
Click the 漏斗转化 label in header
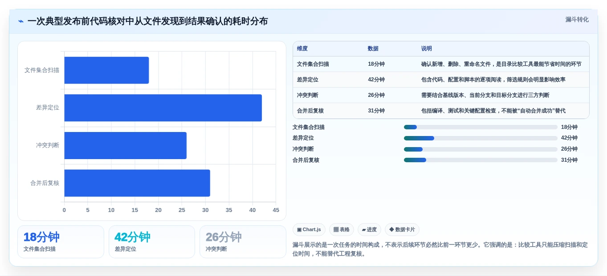(577, 20)
